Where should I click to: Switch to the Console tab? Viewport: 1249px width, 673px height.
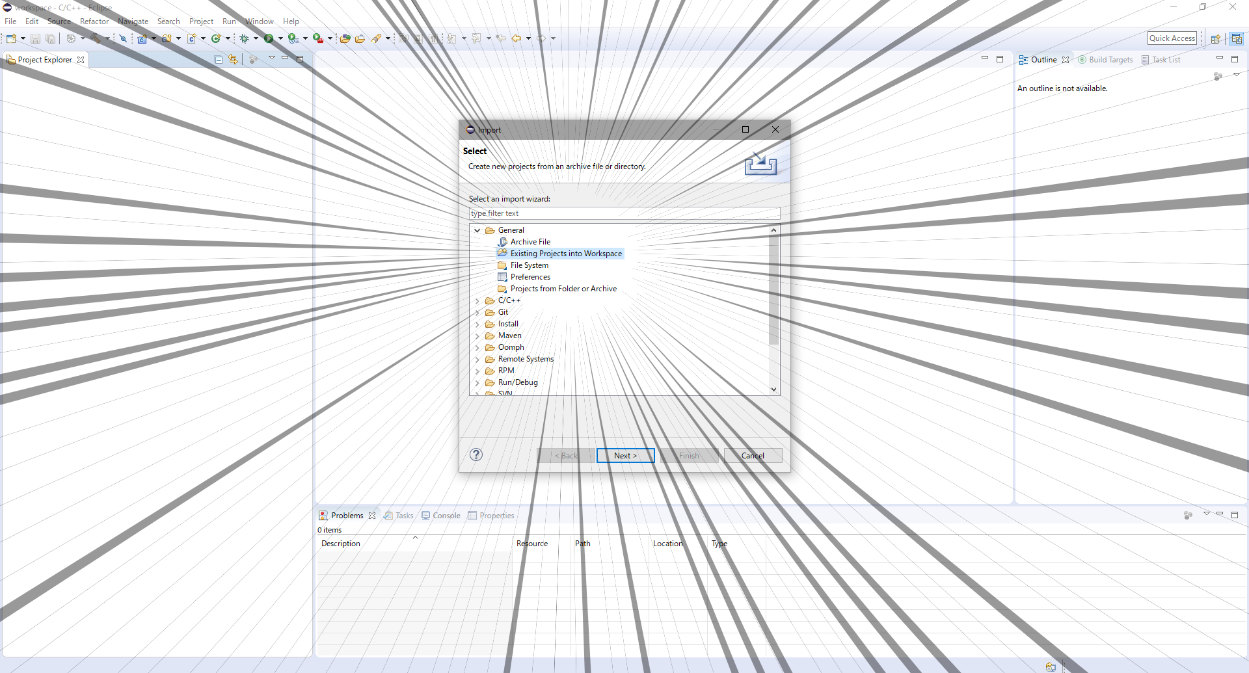(446, 515)
